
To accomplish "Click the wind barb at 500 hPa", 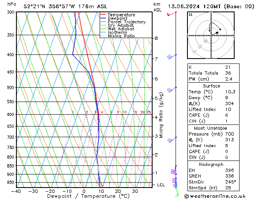I will (x=172, y=89).
